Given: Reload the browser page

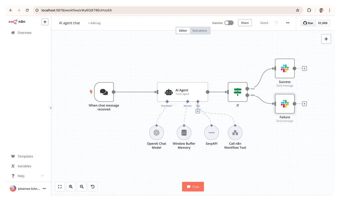Looking at the screenshot, I should coord(27,10).
